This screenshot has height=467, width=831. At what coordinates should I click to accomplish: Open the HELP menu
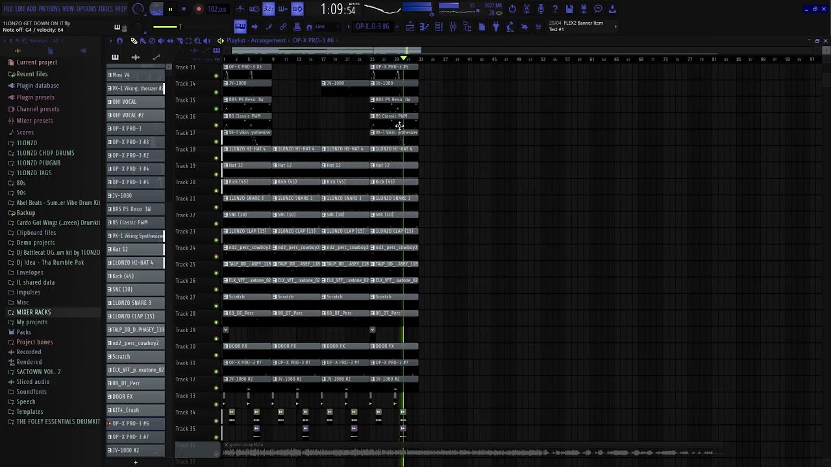tap(121, 9)
